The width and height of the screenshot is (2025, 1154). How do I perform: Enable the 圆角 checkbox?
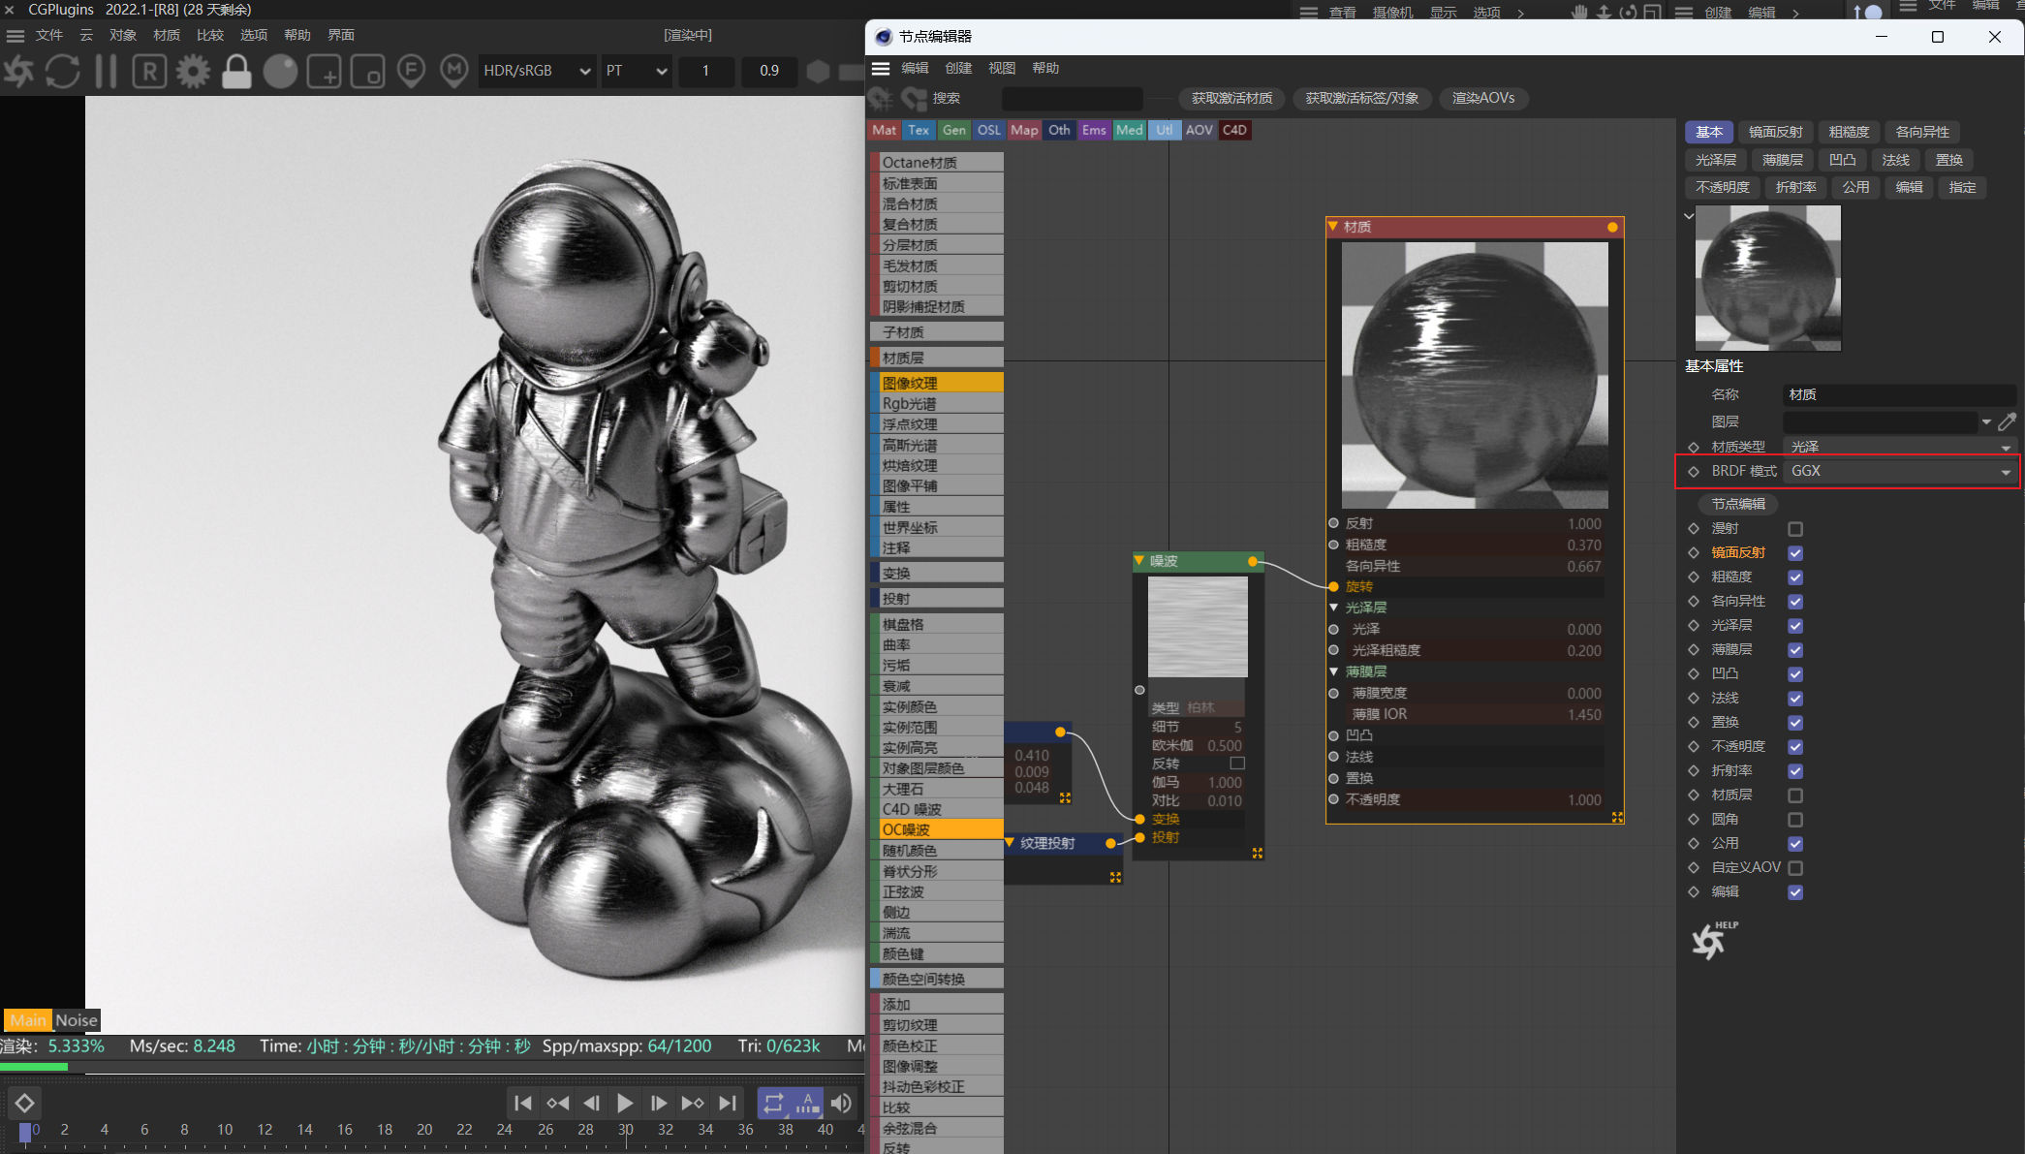[1795, 820]
